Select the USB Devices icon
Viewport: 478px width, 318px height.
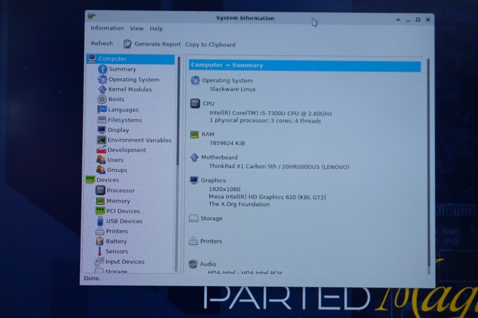[x=100, y=221]
